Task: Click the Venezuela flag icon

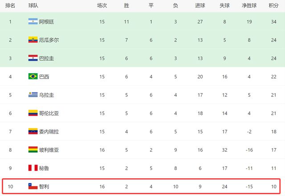Action: 33,131
